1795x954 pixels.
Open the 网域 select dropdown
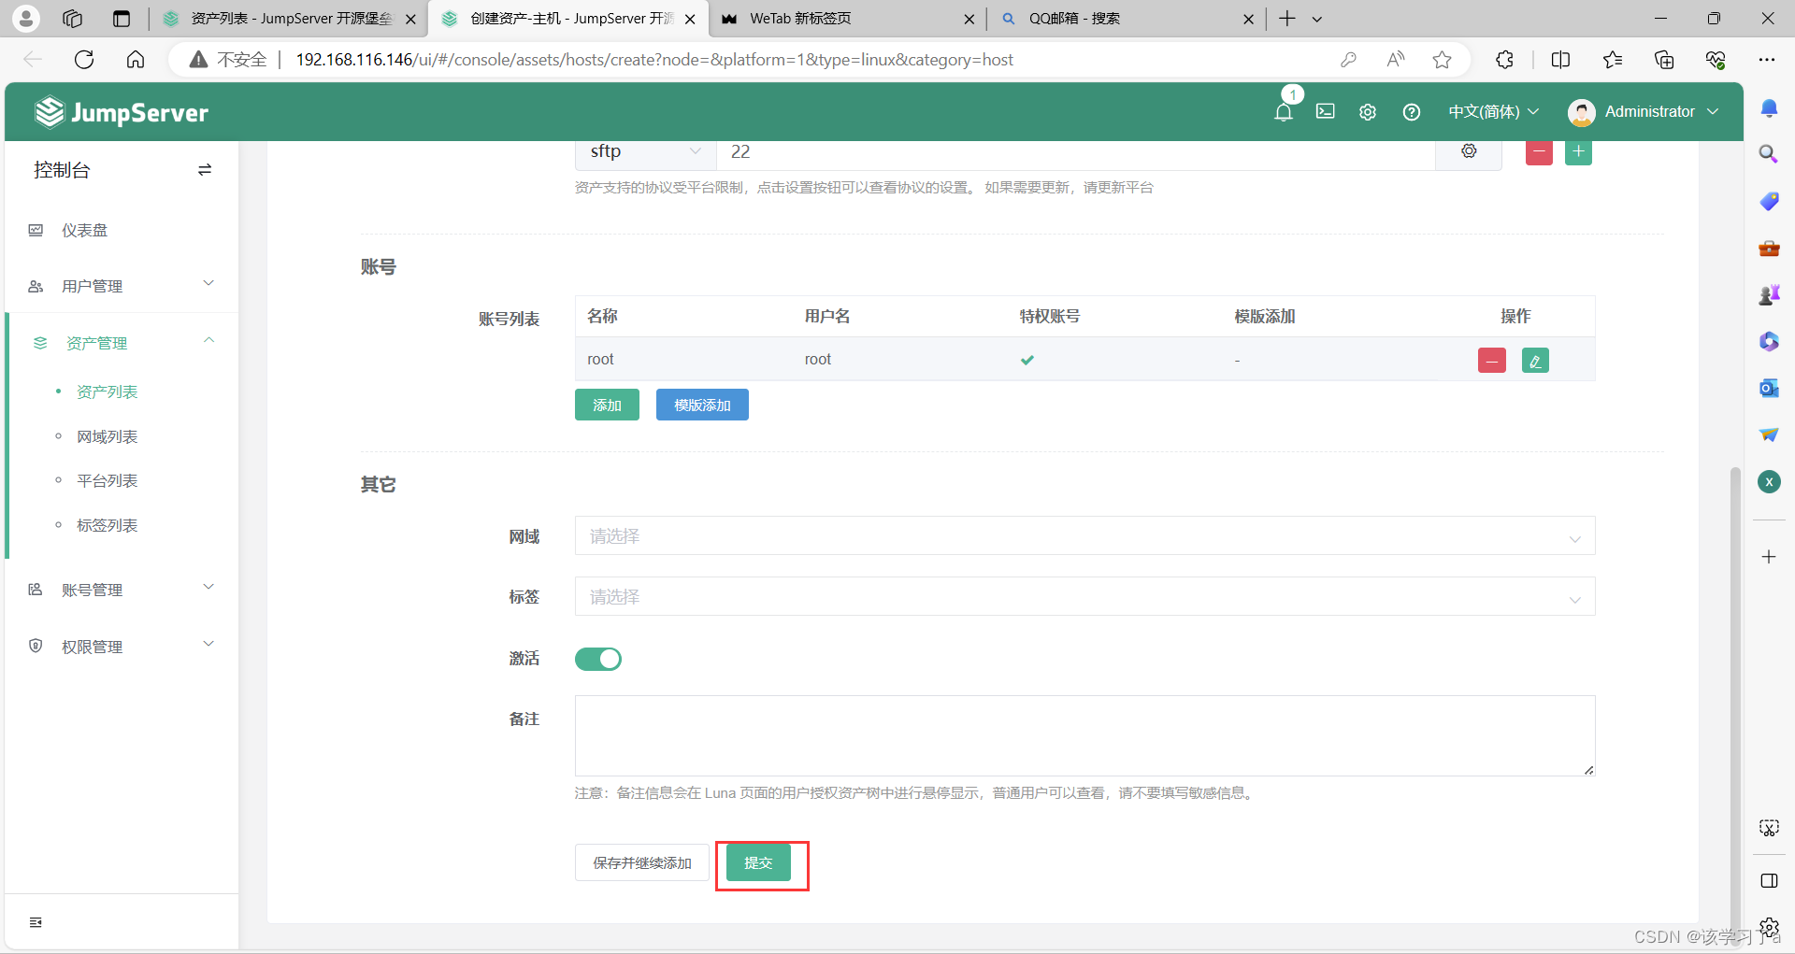pyautogui.click(x=1084, y=536)
